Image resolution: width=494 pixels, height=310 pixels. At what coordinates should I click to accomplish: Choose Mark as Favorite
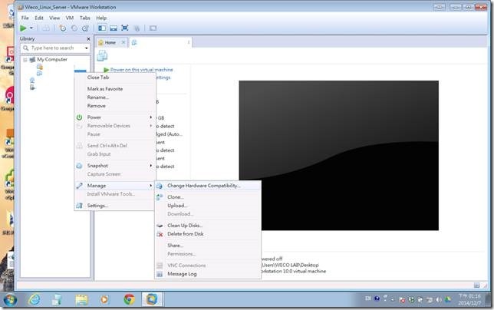click(105, 89)
